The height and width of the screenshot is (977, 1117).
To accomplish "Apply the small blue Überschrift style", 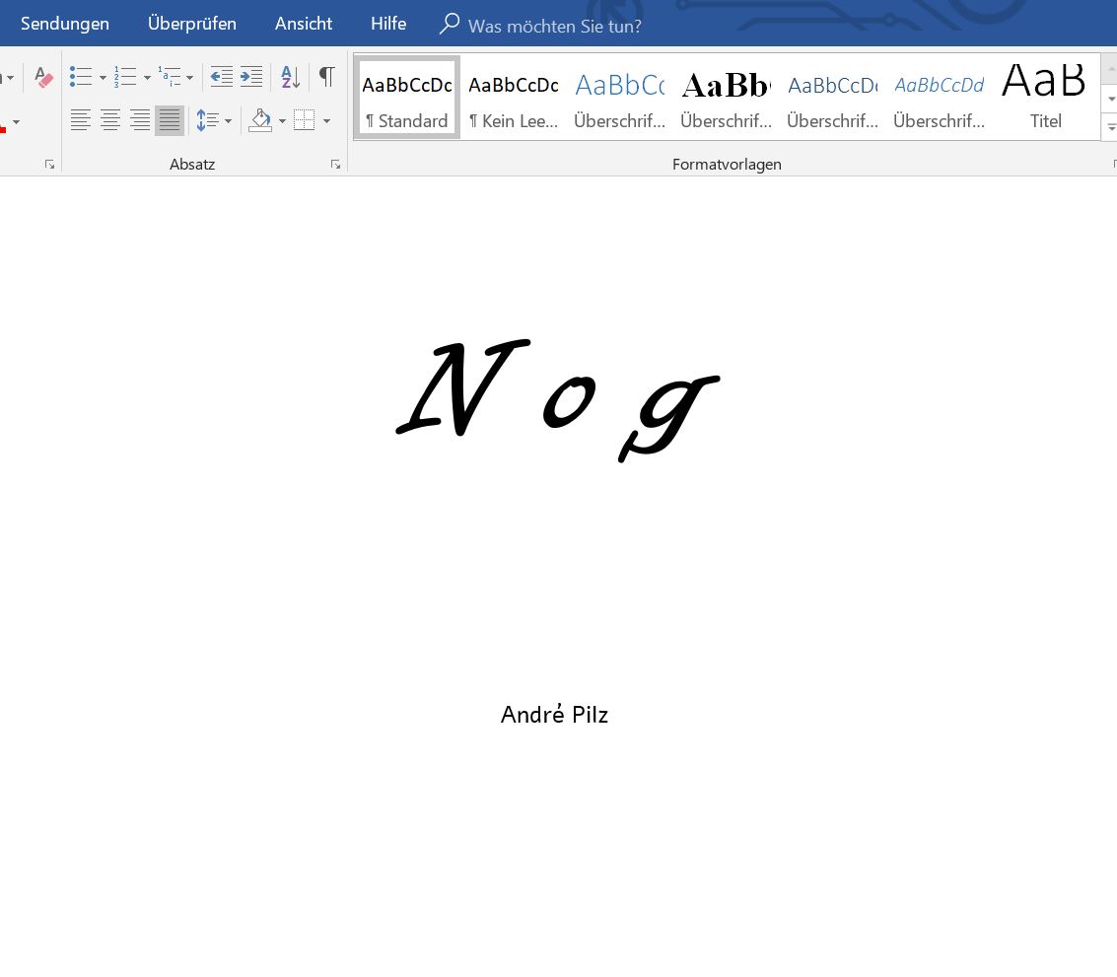I will click(832, 98).
